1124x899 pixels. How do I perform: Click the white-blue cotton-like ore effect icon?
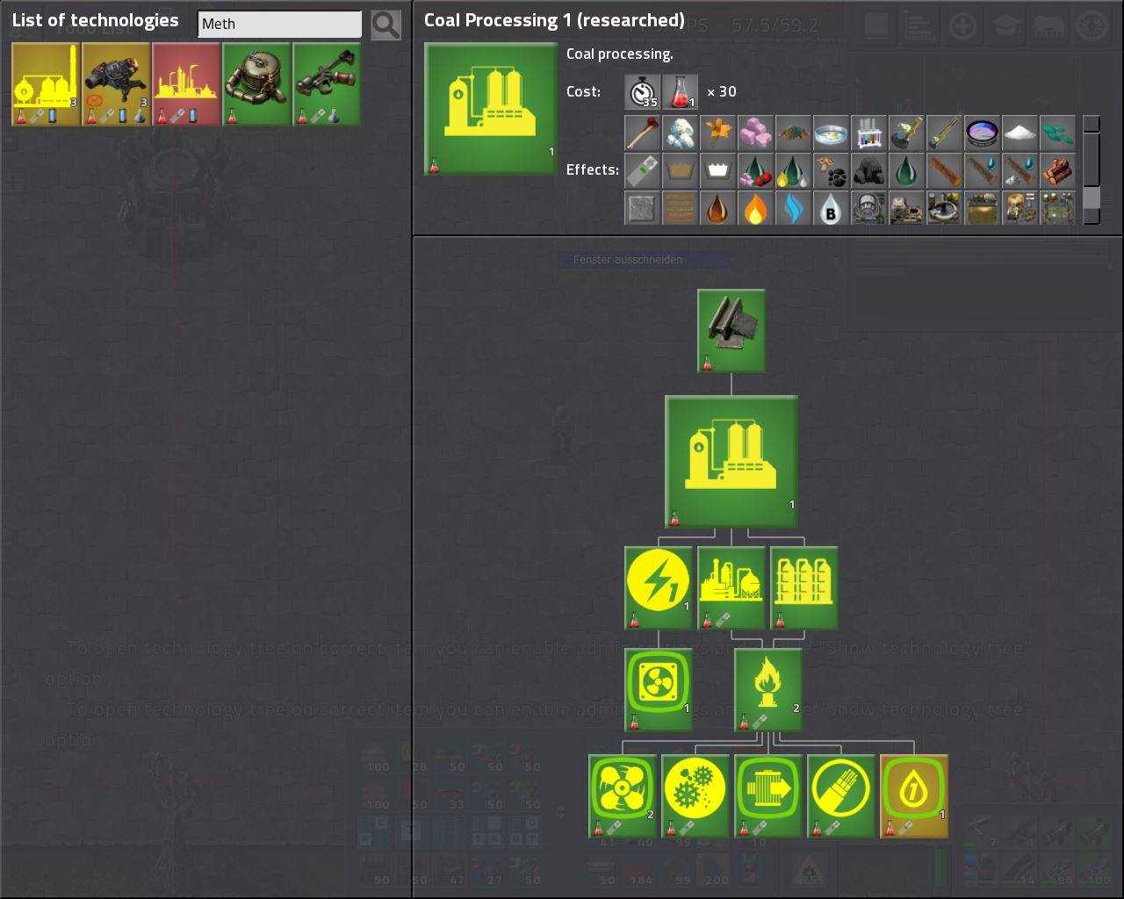(680, 133)
